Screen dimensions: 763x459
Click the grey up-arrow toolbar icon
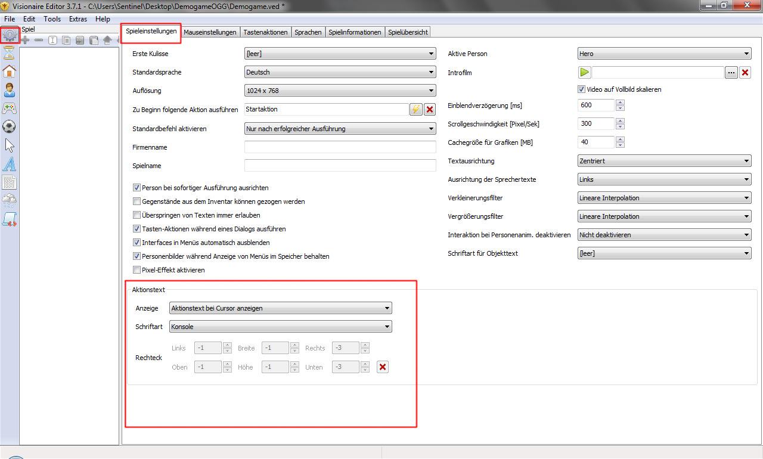[107, 40]
